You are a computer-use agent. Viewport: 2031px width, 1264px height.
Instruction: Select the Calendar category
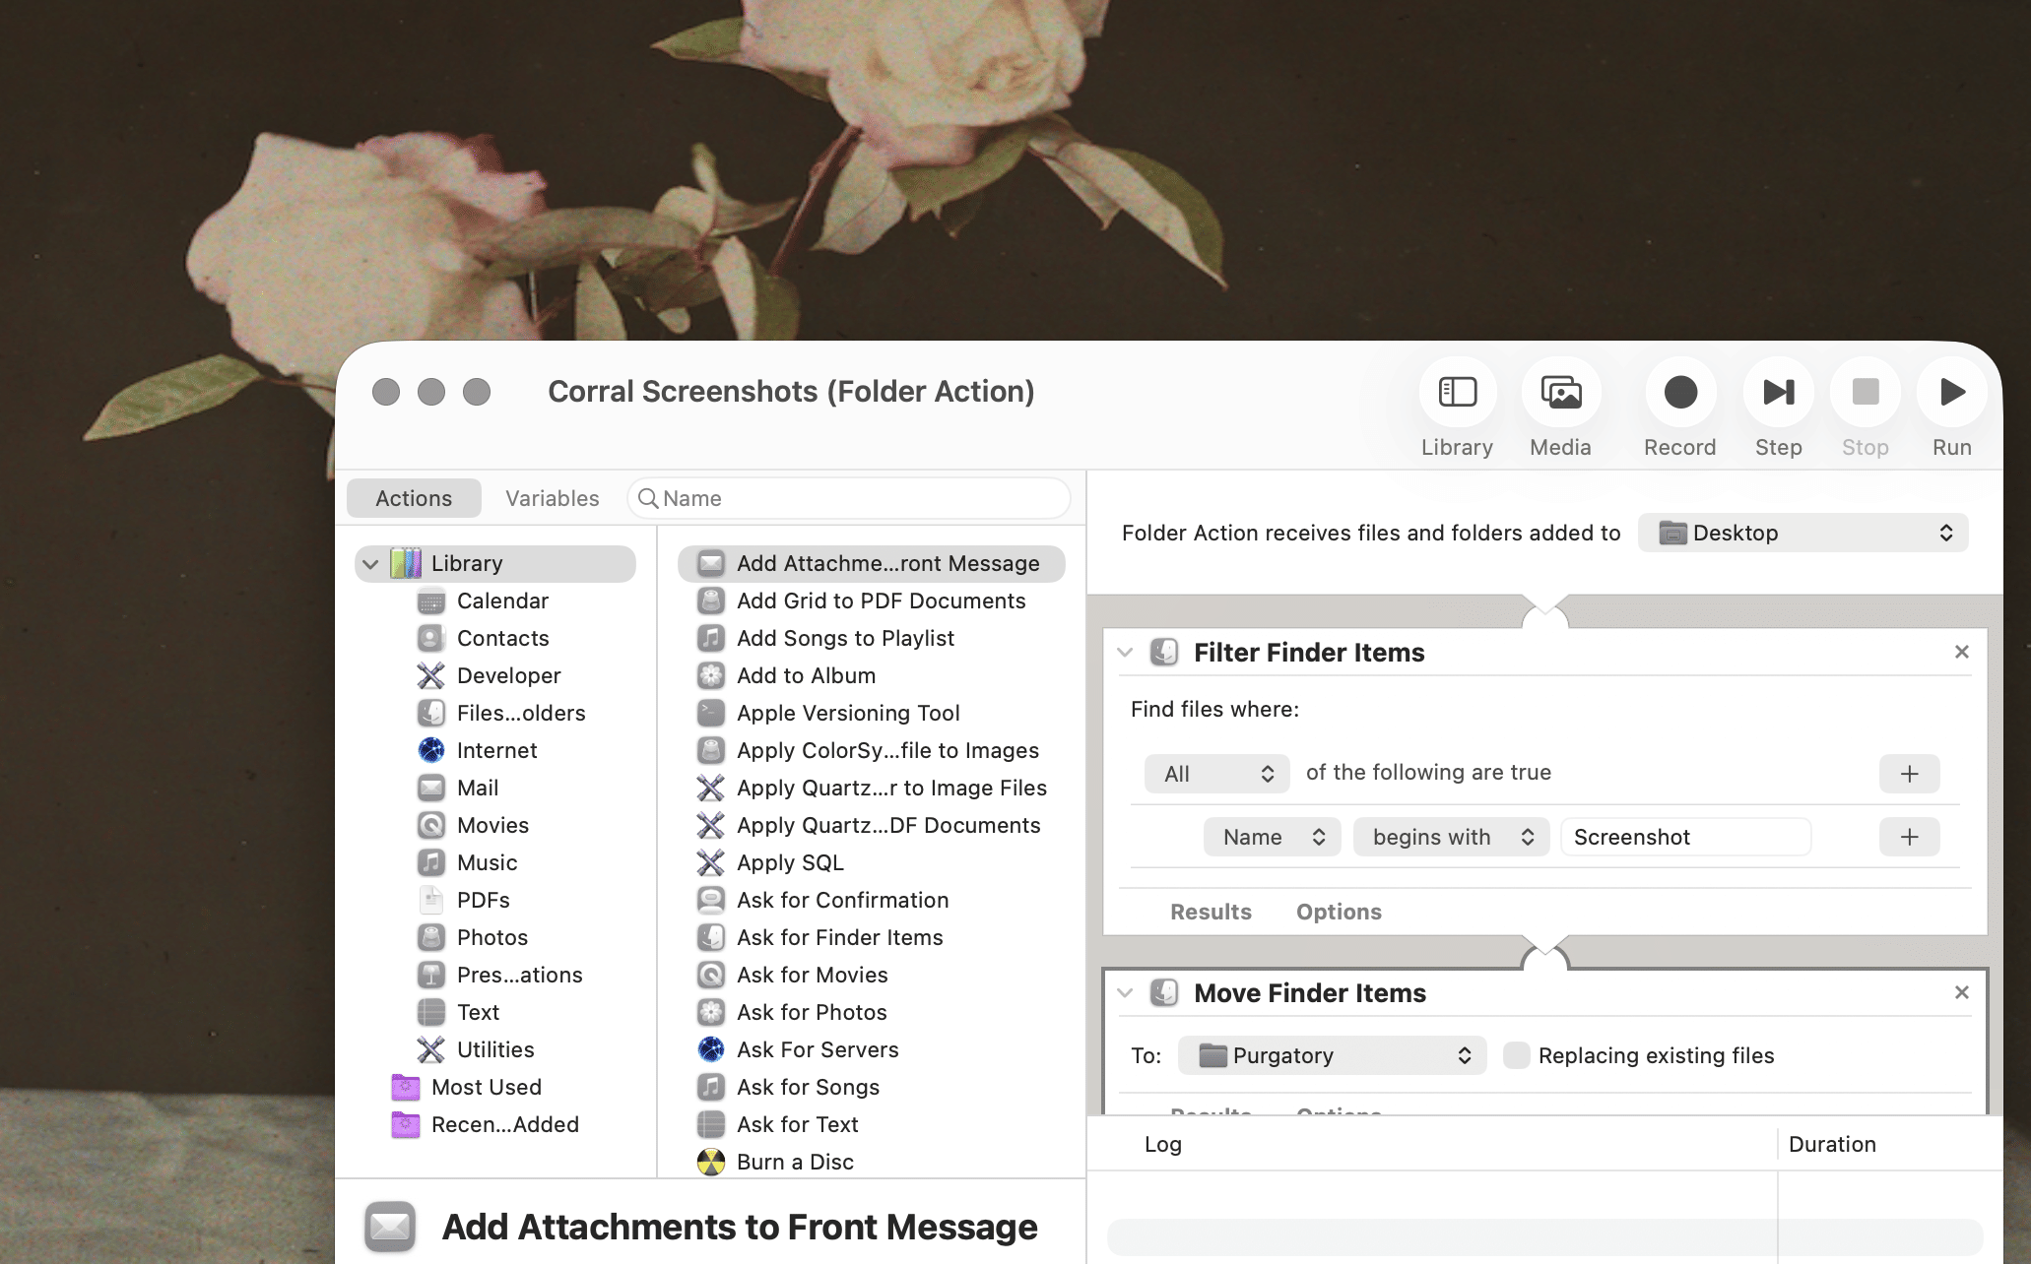click(x=501, y=600)
